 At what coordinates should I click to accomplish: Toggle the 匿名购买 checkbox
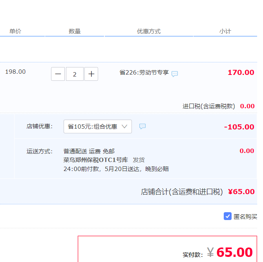pyautogui.click(x=227, y=216)
